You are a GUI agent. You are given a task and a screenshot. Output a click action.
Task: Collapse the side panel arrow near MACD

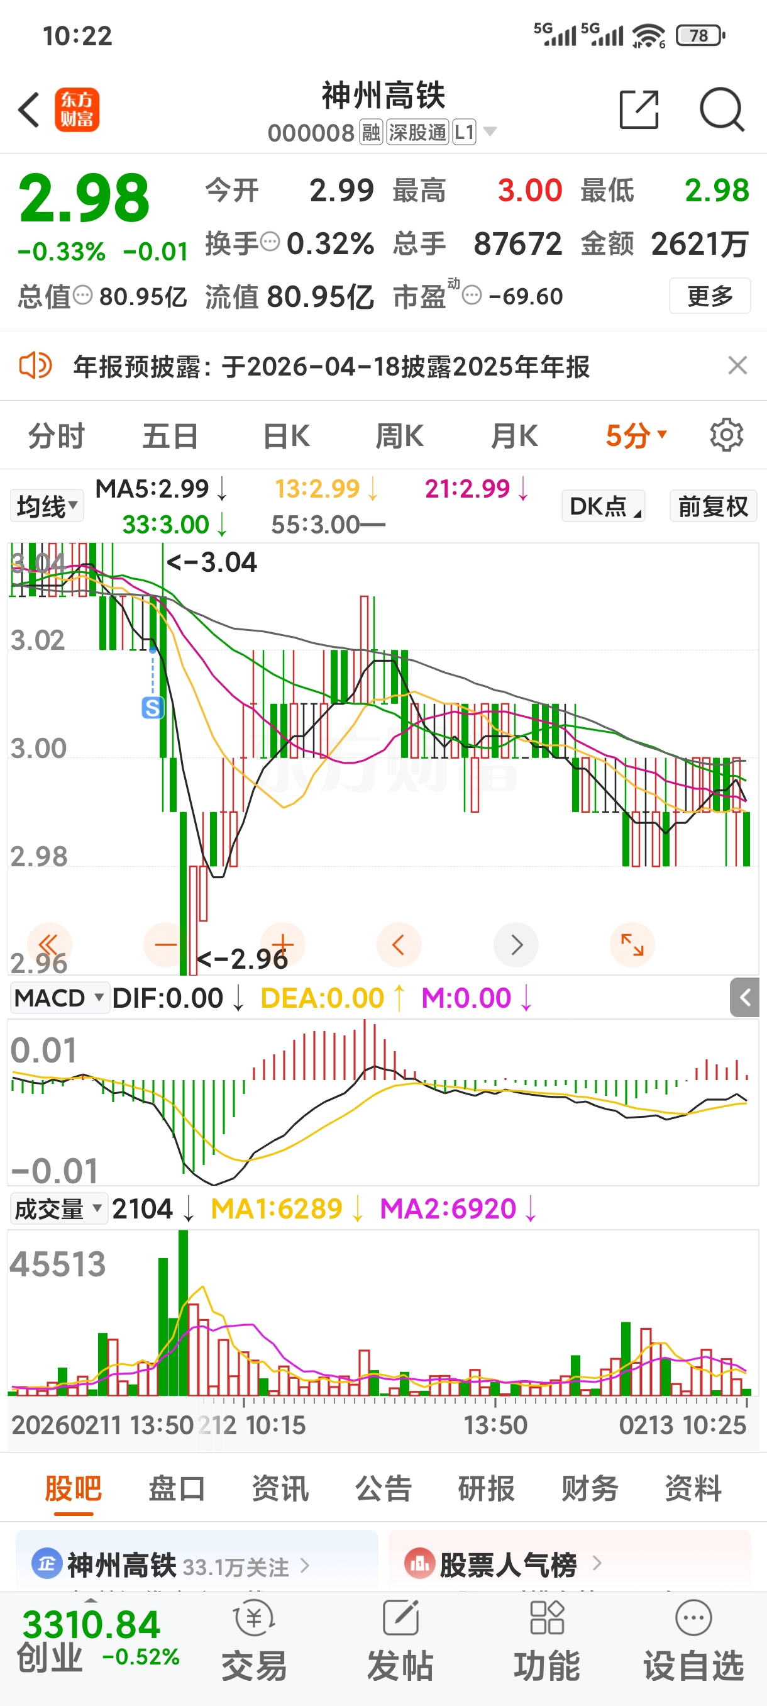click(744, 996)
